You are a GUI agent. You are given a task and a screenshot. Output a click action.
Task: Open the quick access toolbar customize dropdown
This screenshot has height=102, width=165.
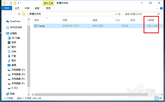pos(18,3)
